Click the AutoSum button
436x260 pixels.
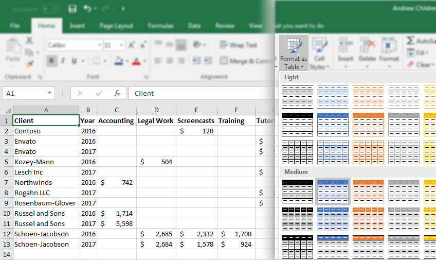click(421, 41)
